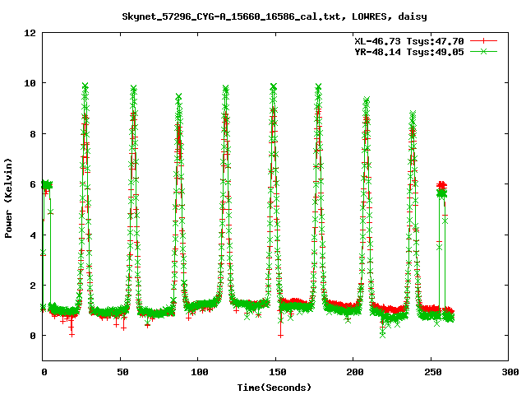Screen dimensions: 526x395
Task: Click the red outlier point near 153 seconds at zero
Action: 280,335
